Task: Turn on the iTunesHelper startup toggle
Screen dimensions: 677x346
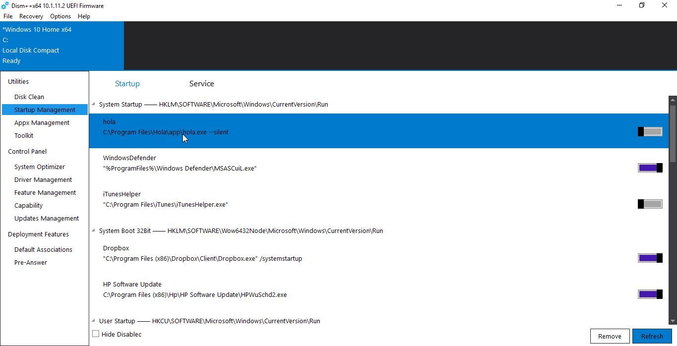Action: 650,204
